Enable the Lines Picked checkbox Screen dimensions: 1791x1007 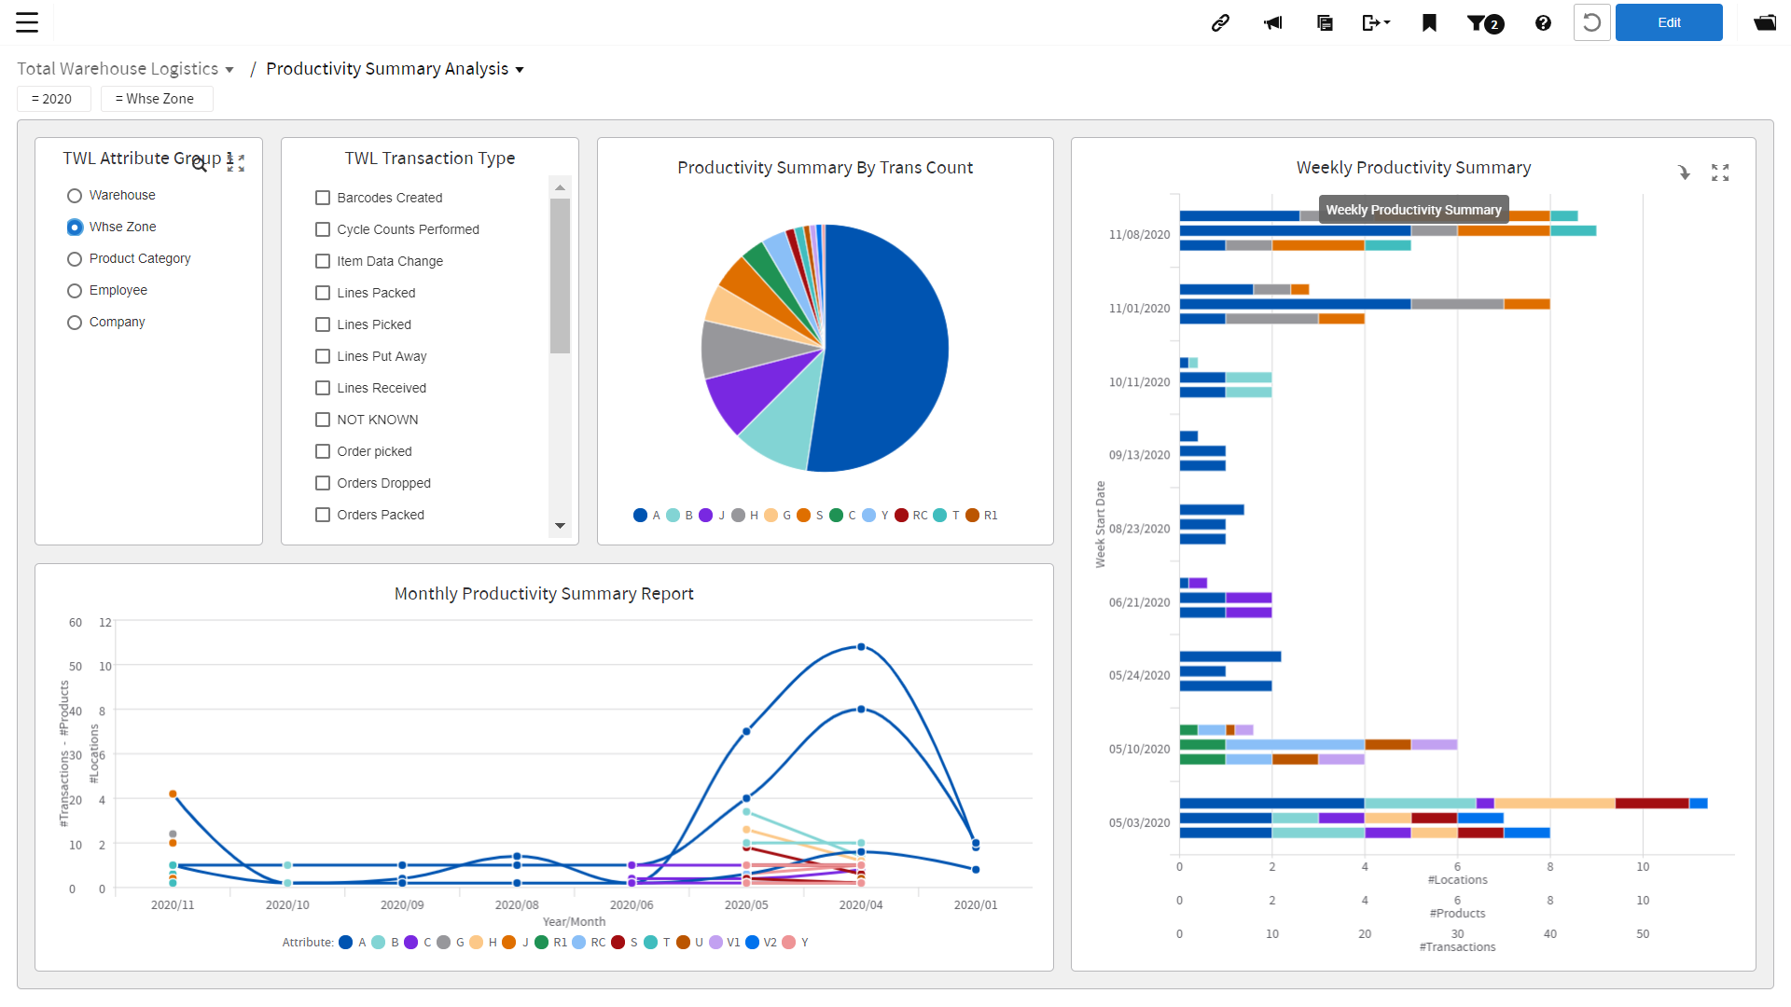323,324
